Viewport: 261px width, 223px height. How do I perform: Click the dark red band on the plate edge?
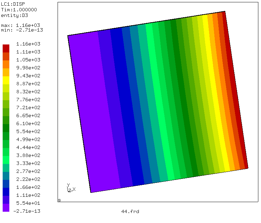(235, 90)
